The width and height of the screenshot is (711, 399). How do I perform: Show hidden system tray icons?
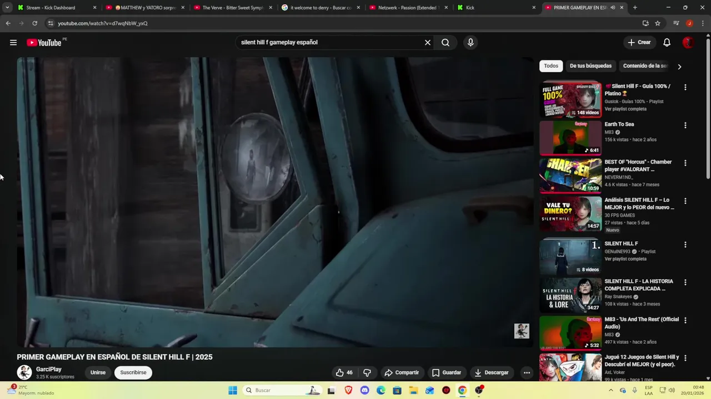(611, 390)
